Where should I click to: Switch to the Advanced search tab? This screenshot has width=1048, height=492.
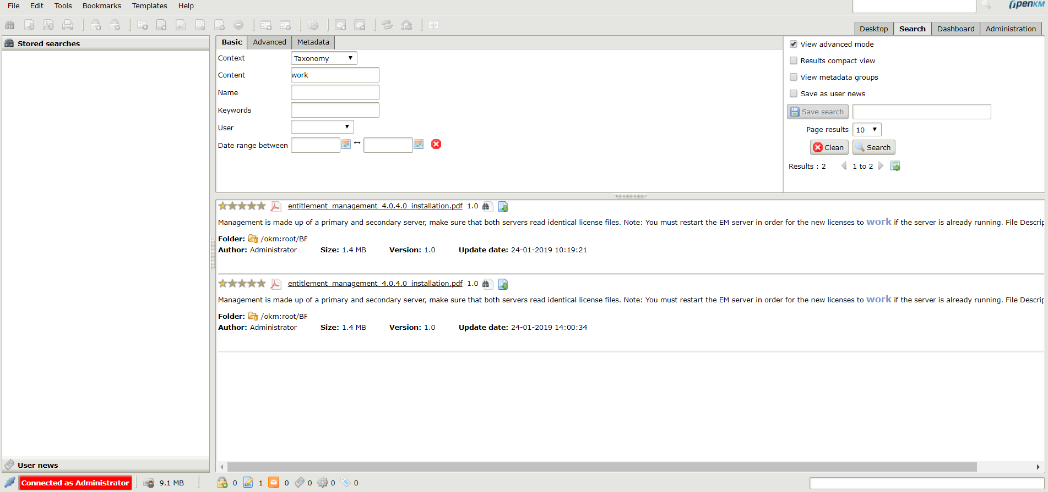point(269,42)
